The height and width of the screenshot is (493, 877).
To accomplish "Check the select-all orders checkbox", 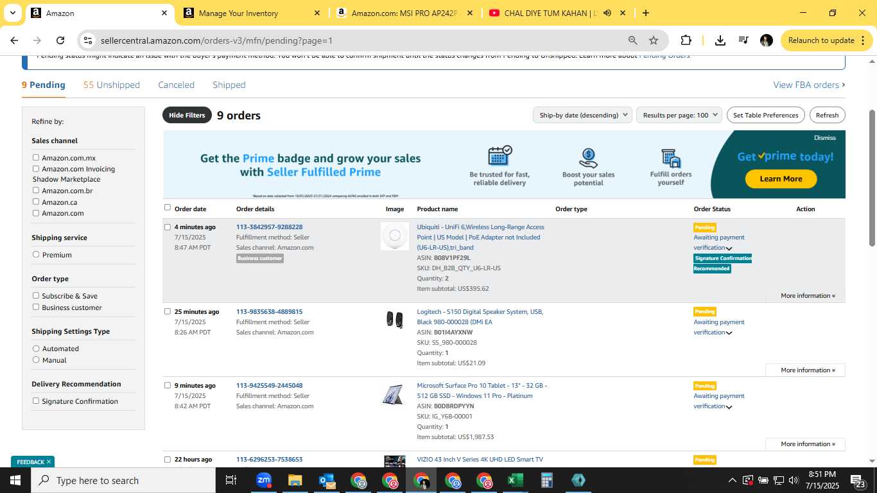I will click(x=168, y=207).
